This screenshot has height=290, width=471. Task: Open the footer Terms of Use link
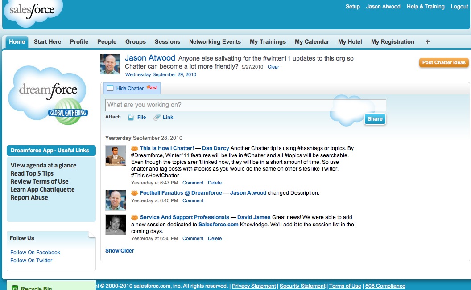click(x=345, y=286)
